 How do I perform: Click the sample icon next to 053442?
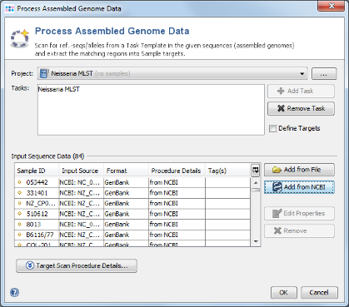[x=19, y=182]
